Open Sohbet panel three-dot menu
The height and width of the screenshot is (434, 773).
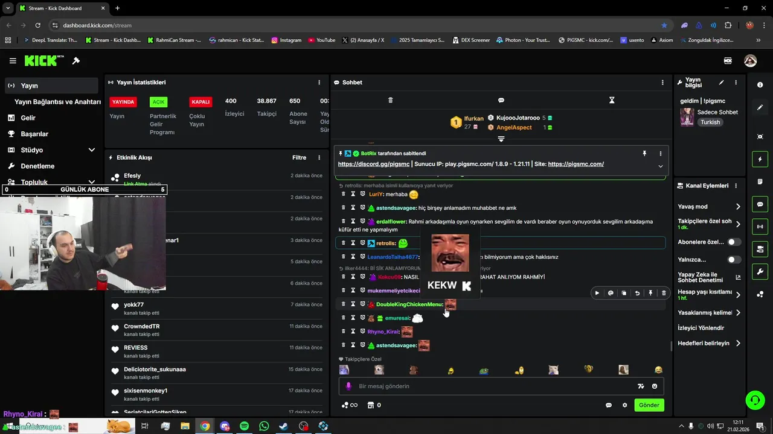click(x=662, y=83)
